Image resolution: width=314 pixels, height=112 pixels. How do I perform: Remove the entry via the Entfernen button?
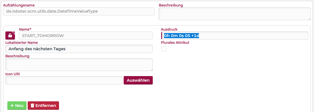coord(43,106)
